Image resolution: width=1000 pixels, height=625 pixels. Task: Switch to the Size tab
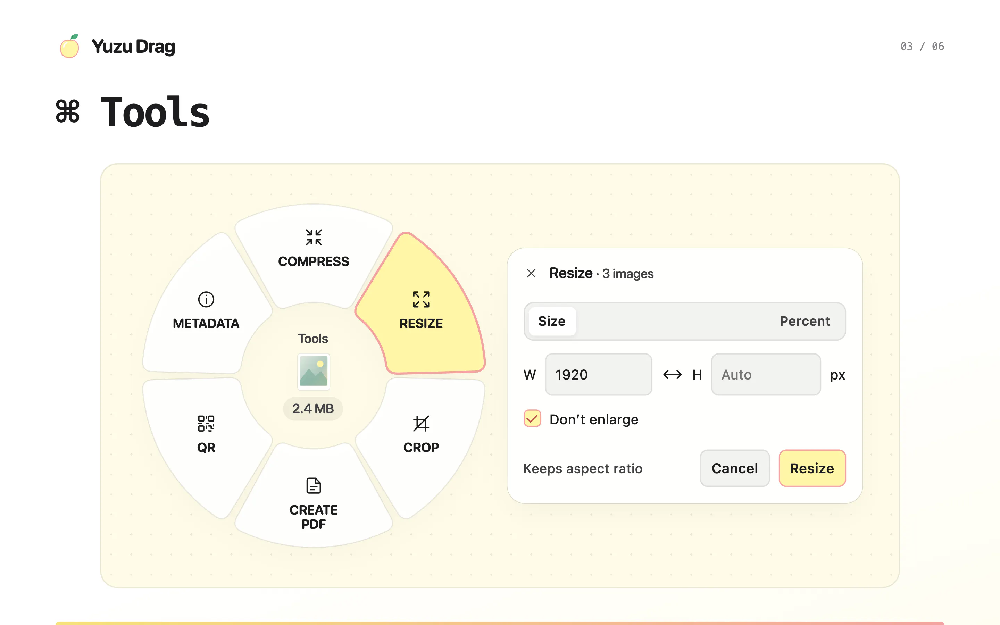pos(552,321)
